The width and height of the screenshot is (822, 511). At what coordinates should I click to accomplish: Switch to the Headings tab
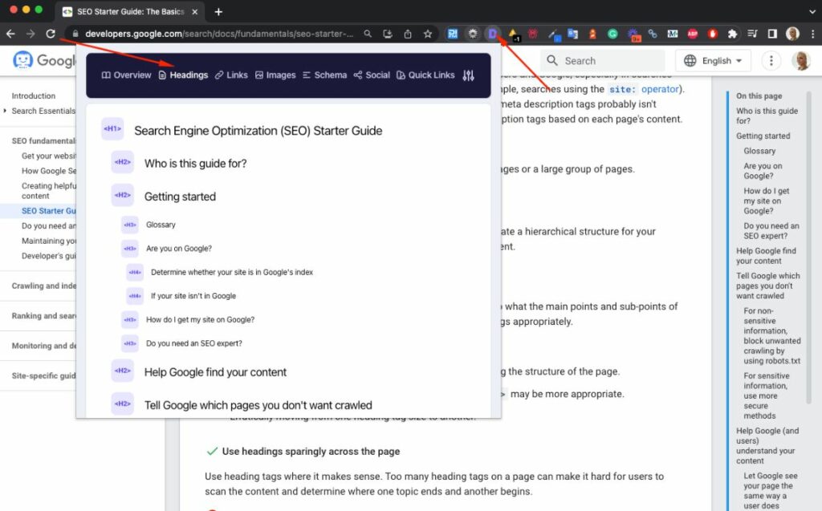tap(182, 75)
